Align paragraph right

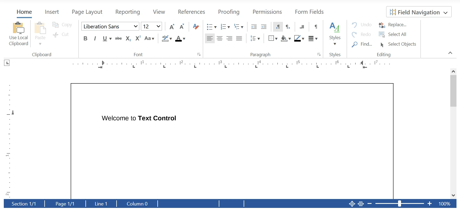(229, 39)
